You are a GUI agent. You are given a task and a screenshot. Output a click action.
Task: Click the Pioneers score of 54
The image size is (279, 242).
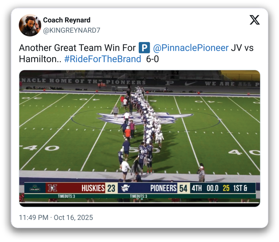[183, 188]
